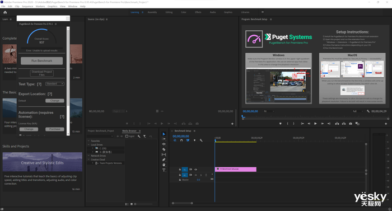Collapse the Local Drives node
392x211 pixels.
[x=88, y=144]
